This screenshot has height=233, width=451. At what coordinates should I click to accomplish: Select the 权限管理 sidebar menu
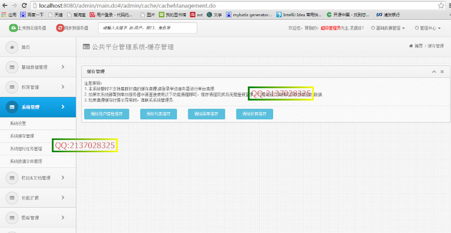[38, 87]
